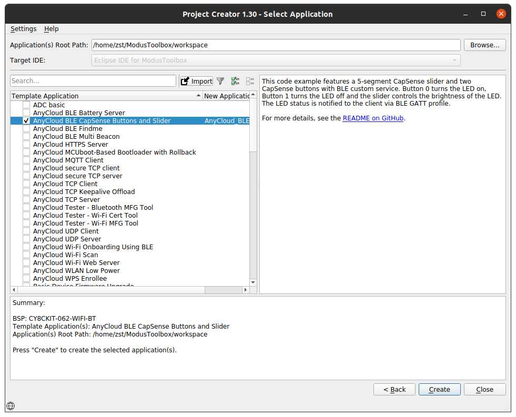Select AnyCloud Tester - Bluetooth MFG Tool row
516x417 pixels.
point(130,208)
